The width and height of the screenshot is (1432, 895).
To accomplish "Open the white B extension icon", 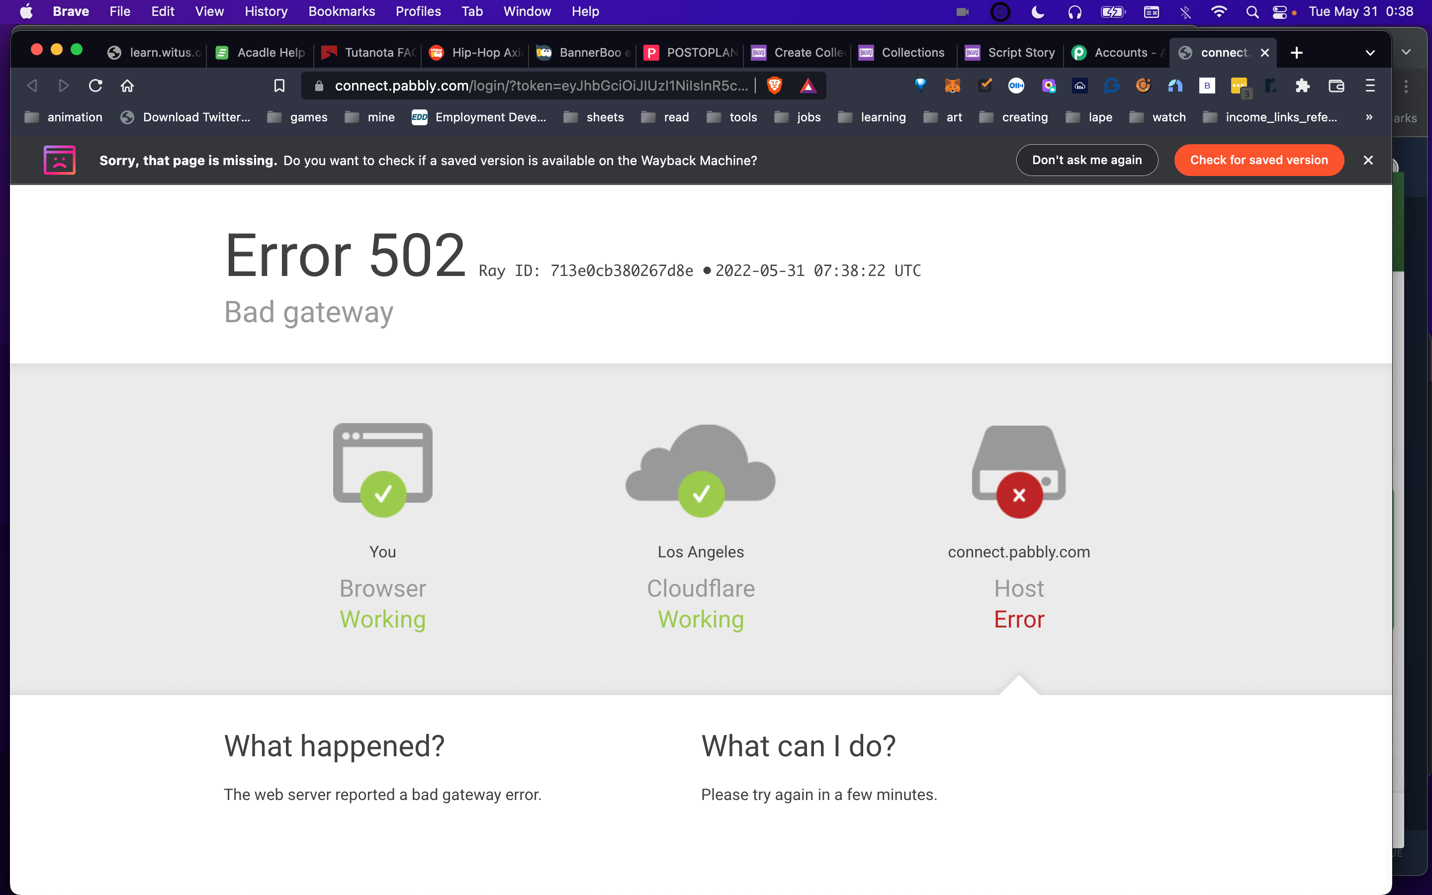I will point(1207,86).
